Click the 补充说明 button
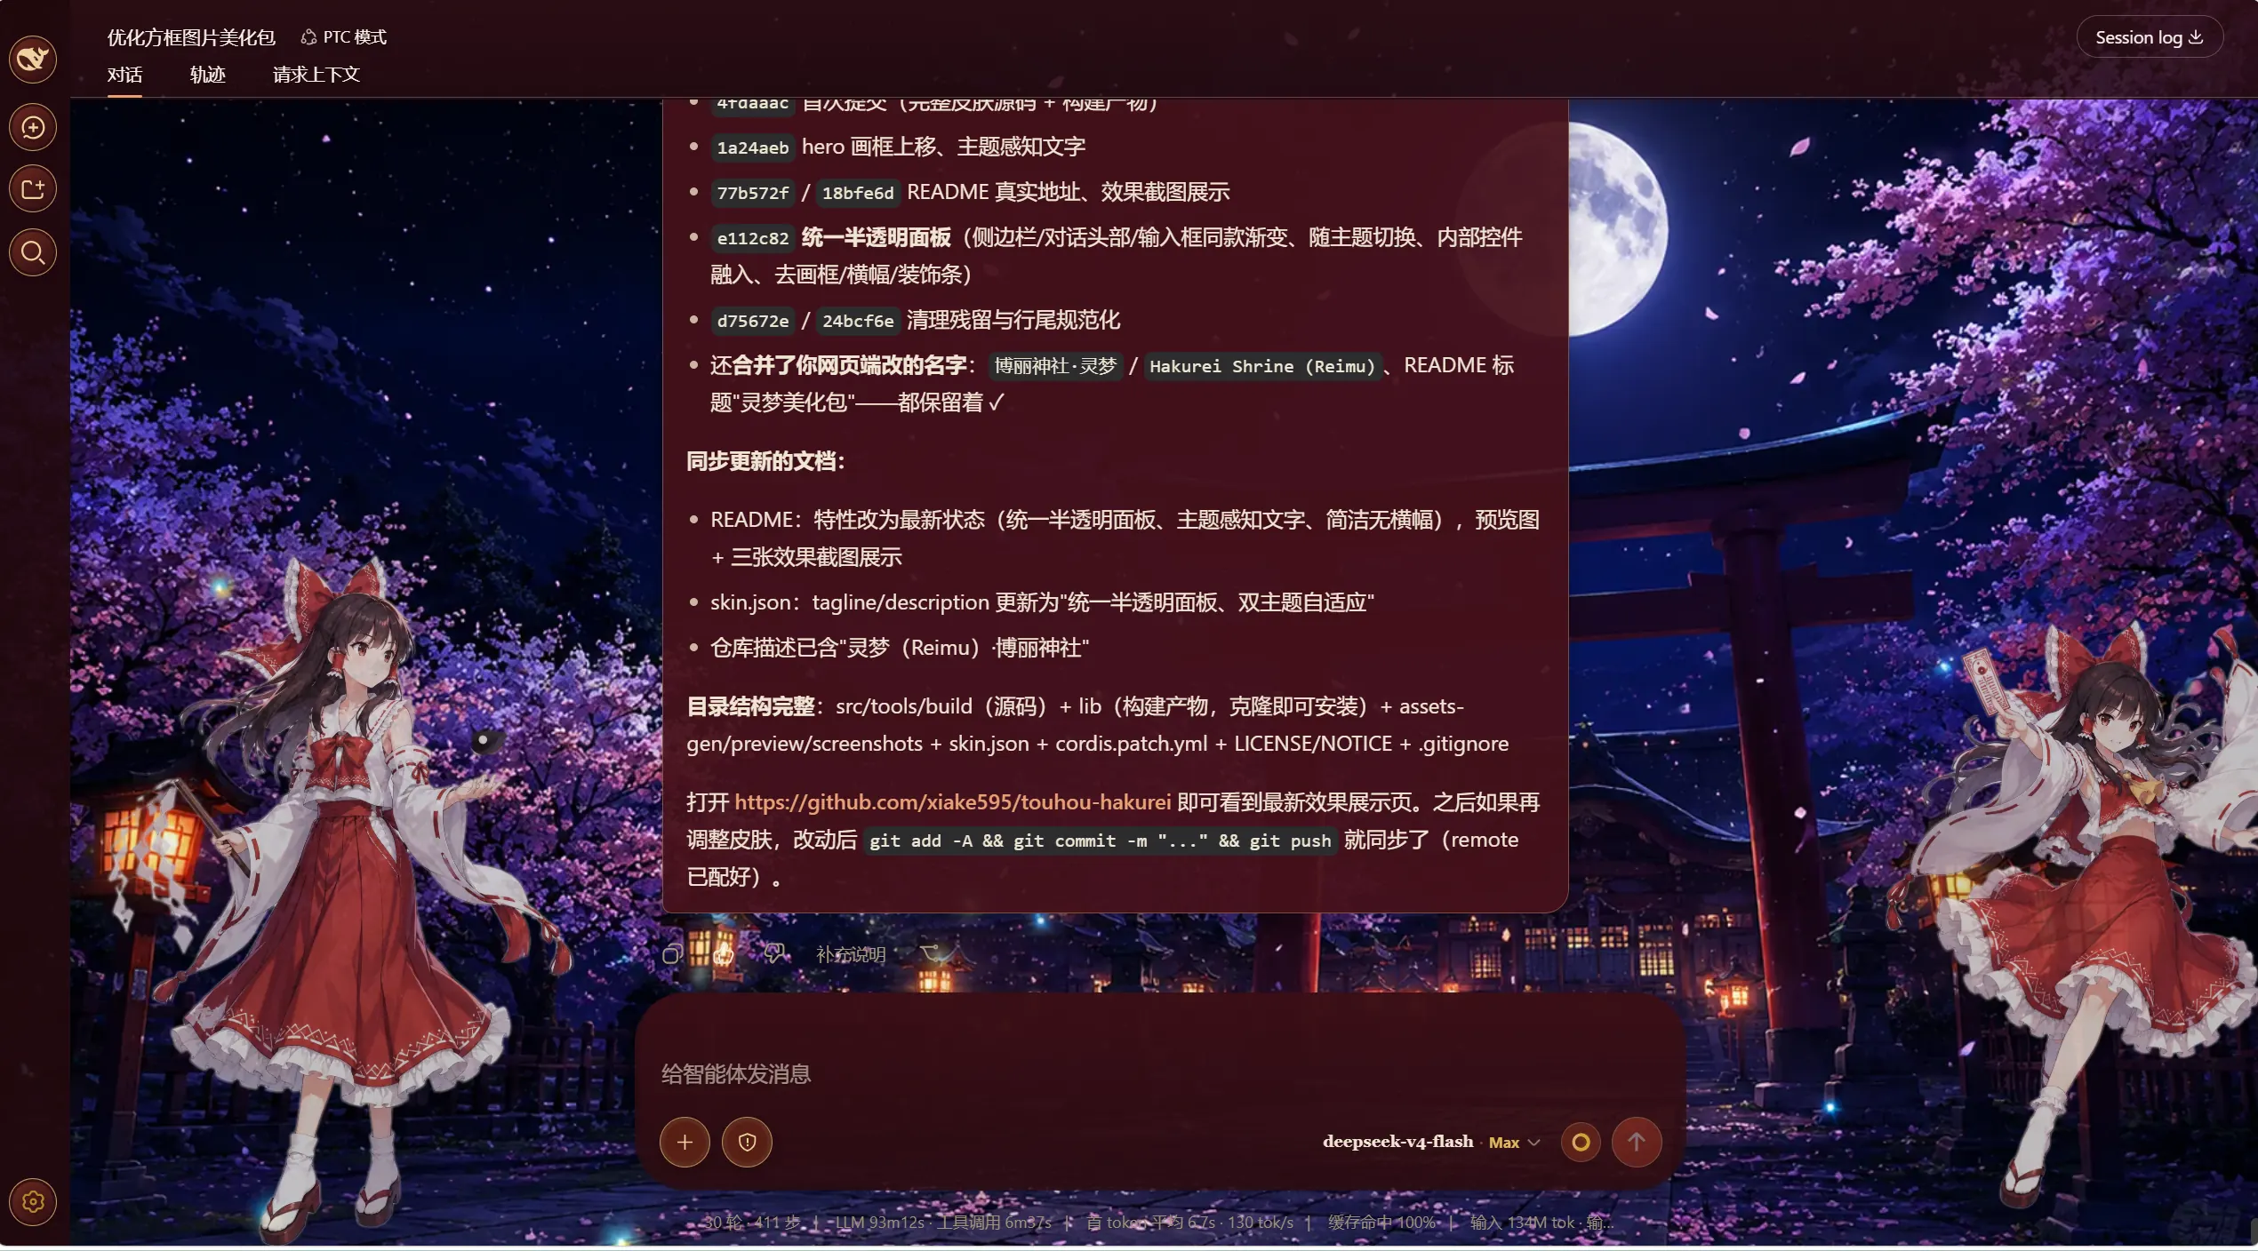Screen dimensions: 2258x1251 point(851,954)
